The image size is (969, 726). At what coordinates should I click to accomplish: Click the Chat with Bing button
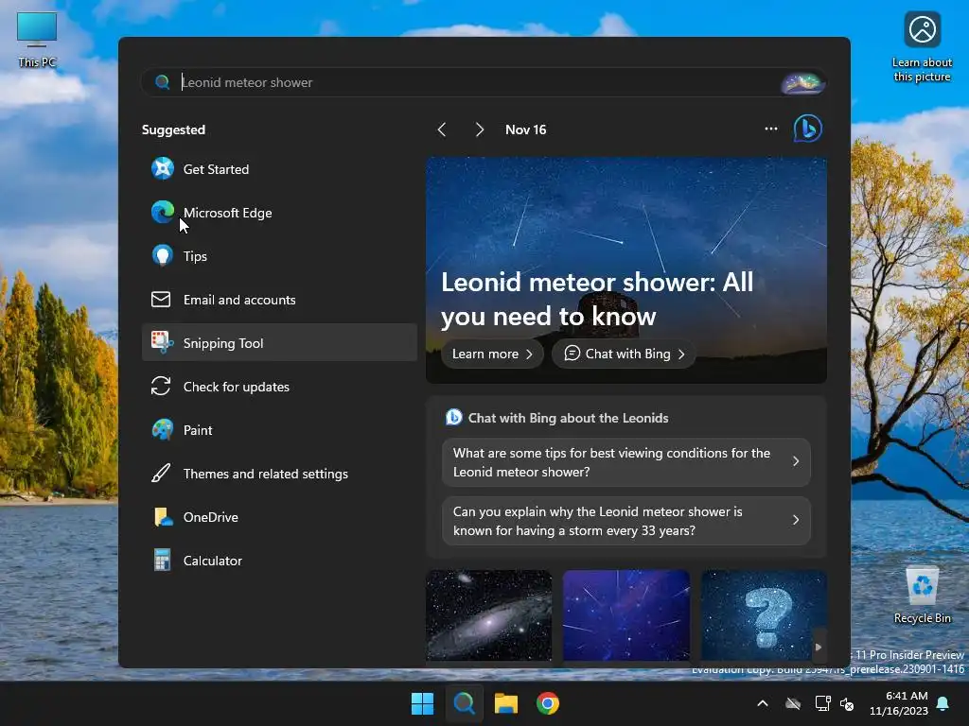coord(624,354)
